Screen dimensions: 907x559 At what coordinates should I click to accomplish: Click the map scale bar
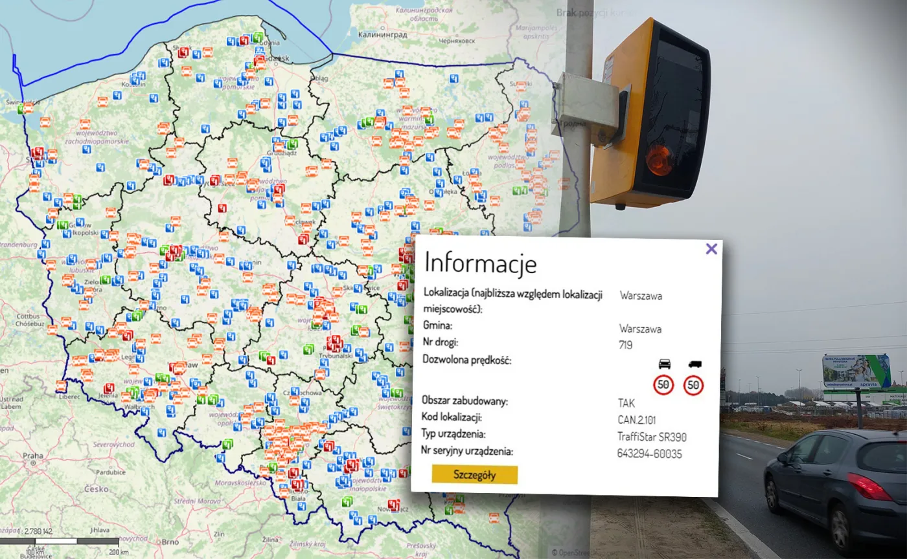pyautogui.click(x=60, y=540)
